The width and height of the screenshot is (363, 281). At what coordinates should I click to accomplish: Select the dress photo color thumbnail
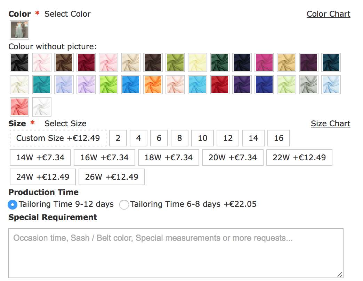tap(19, 30)
